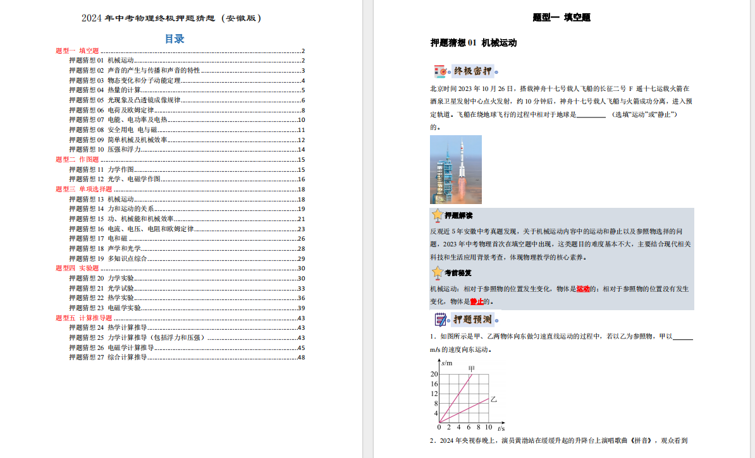755x458 pixels.
Task: Open TOC entry 押题猜想01 机械运动
Action: [187, 61]
